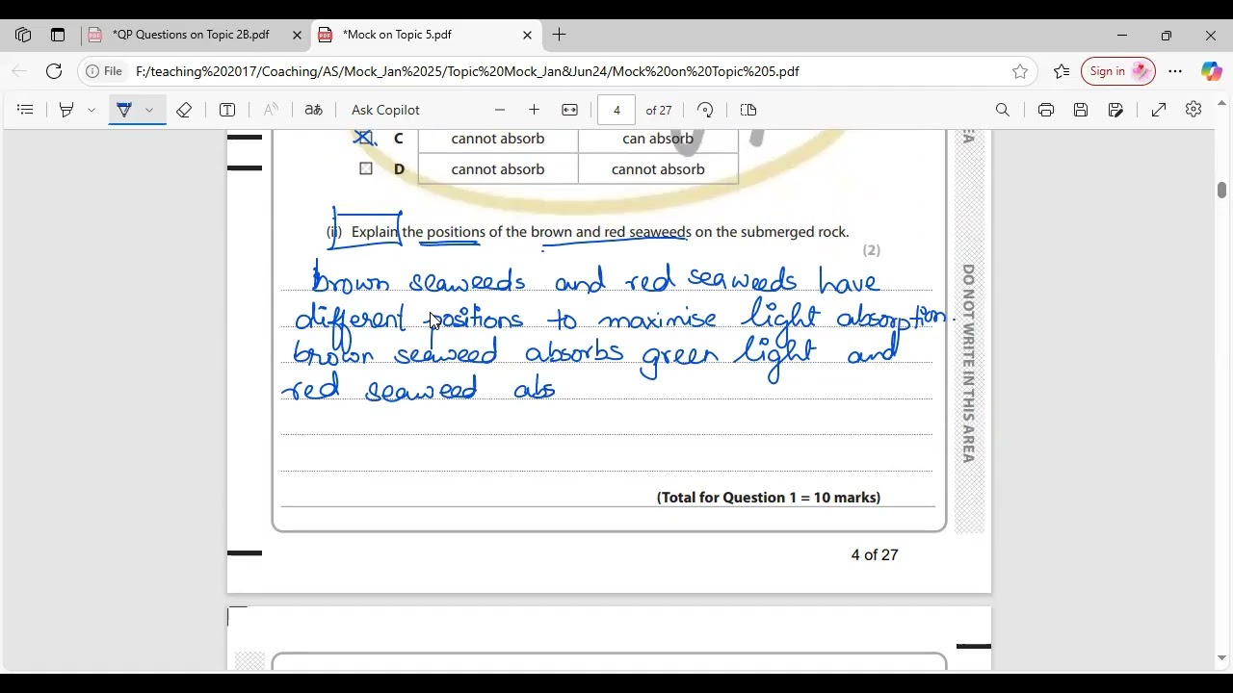The height and width of the screenshot is (693, 1233).
Task: Switch to Mock on Topic 5 tab
Action: tap(397, 35)
